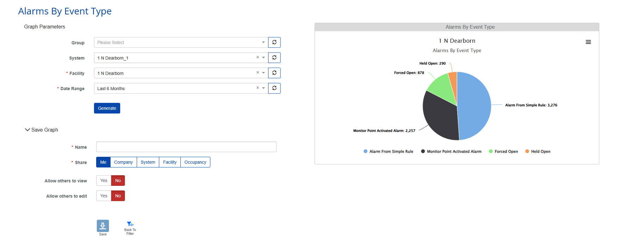Share graph with Company option
This screenshot has width=625, height=245.
pyautogui.click(x=123, y=162)
